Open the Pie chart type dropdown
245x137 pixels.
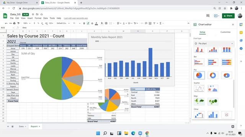(214, 43)
